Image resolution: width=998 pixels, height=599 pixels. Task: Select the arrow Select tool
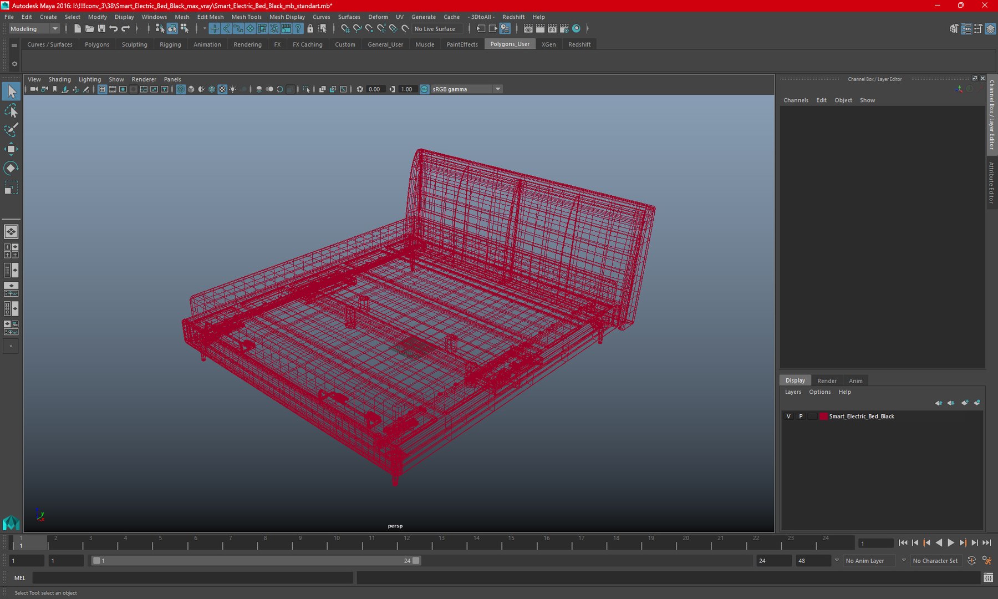11,92
